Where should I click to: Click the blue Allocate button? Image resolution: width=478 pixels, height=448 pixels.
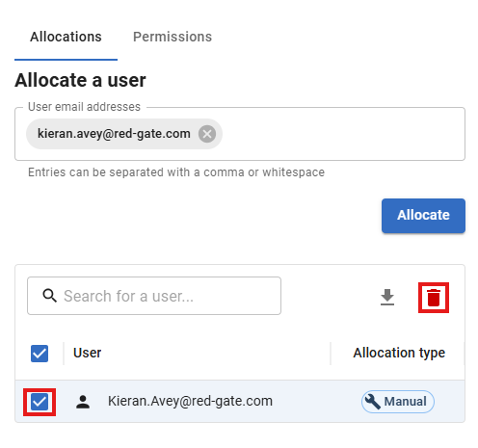coord(423,216)
